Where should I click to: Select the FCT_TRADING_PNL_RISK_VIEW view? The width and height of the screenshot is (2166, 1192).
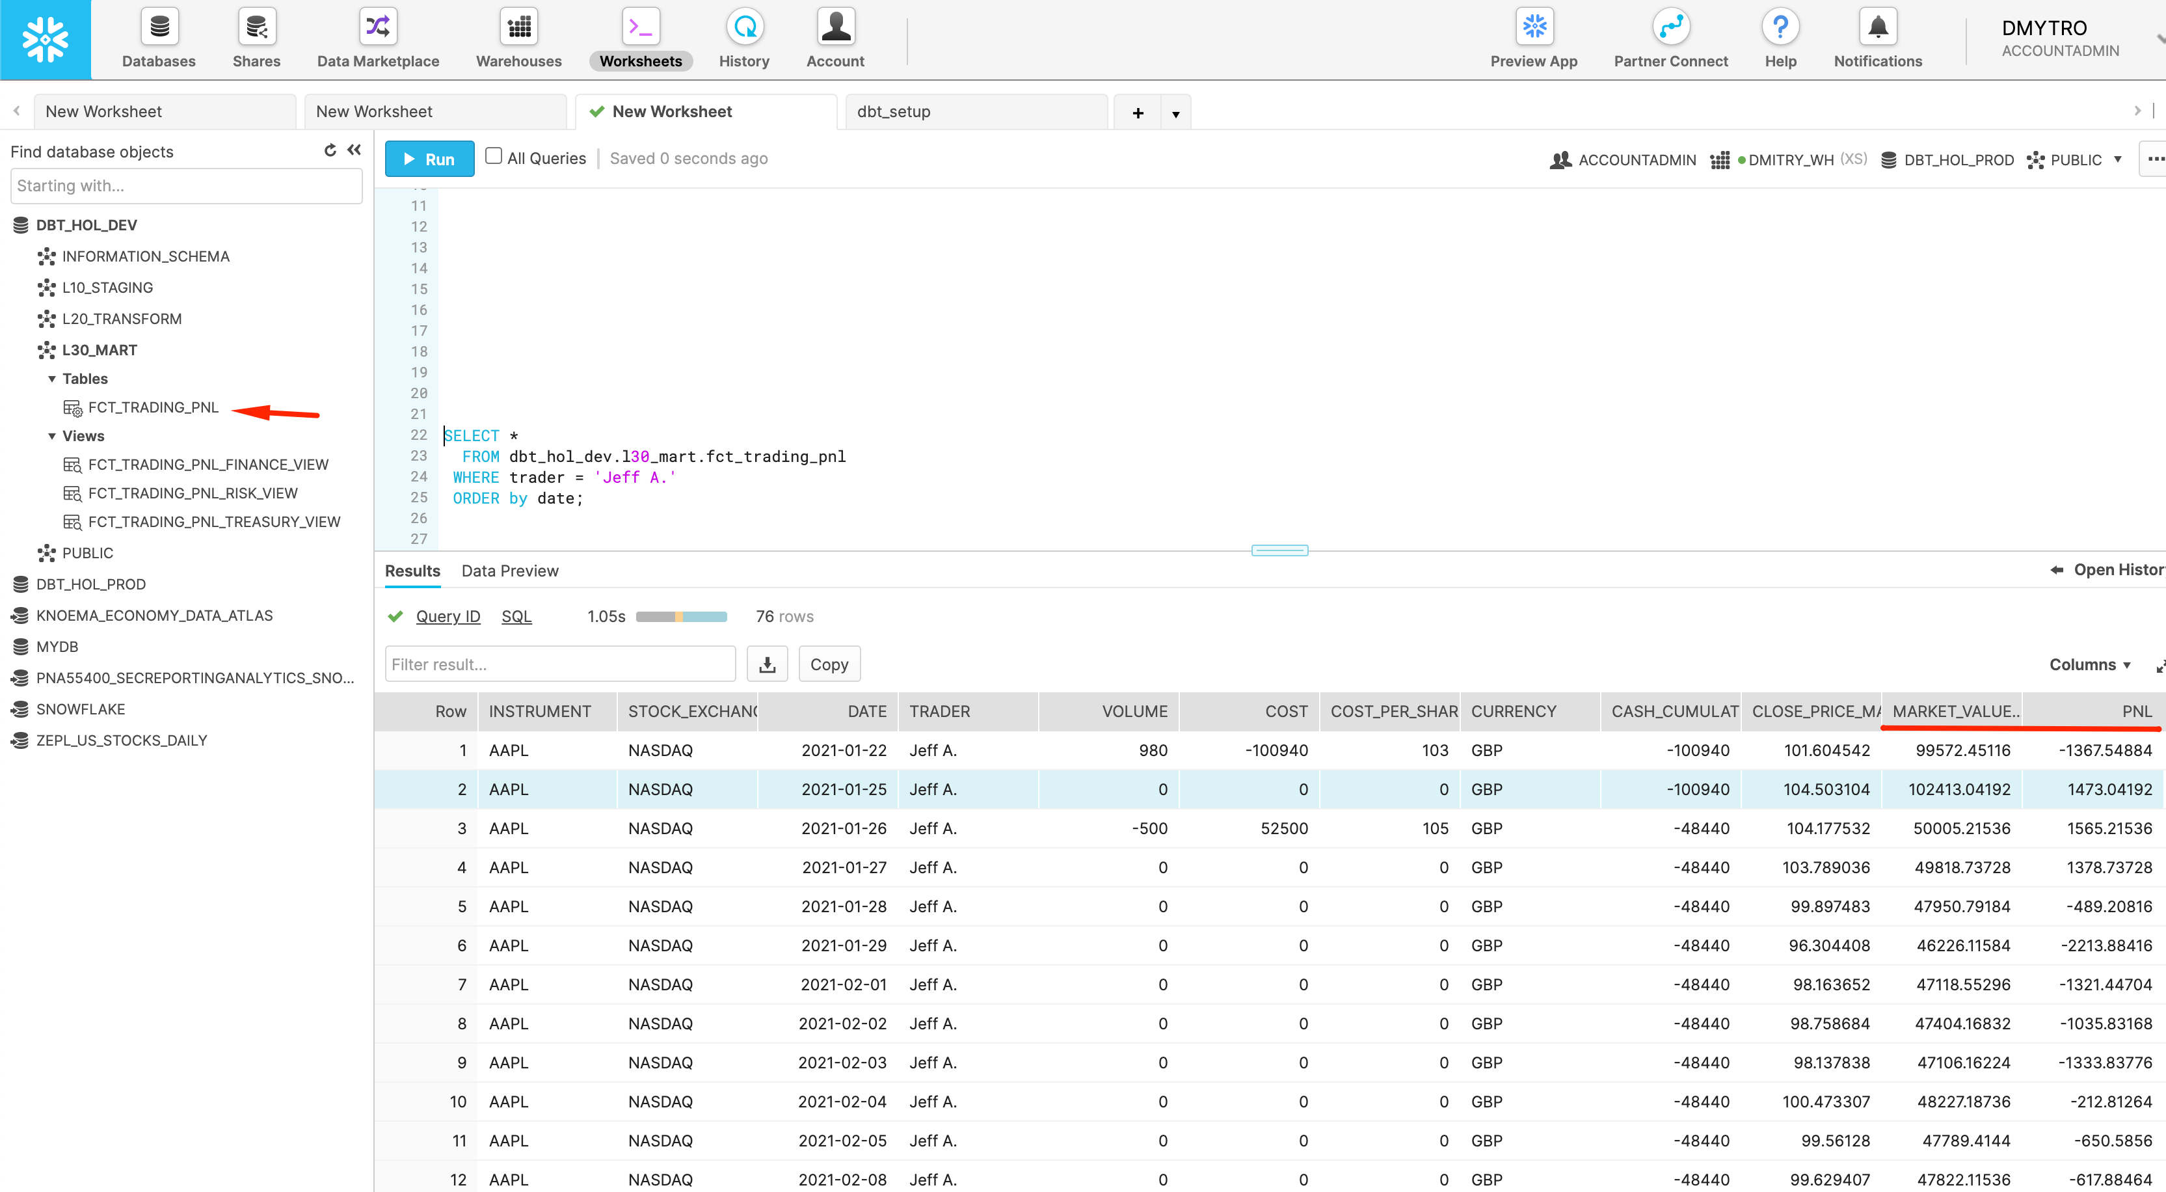coord(193,494)
